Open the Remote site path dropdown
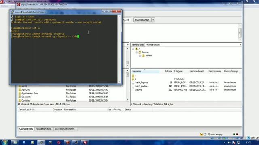The image size is (259, 145). [x=240, y=45]
